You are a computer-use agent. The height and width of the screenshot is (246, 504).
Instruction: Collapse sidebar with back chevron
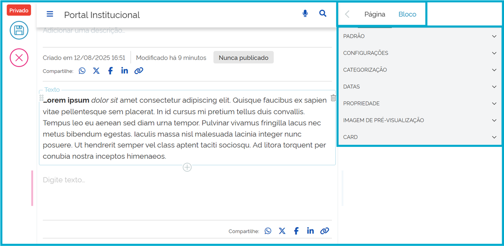tap(347, 14)
